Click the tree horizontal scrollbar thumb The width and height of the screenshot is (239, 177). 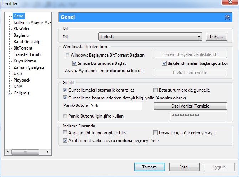coord(25,152)
